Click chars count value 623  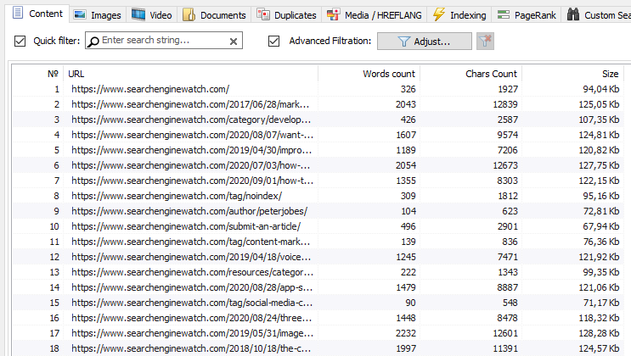click(510, 211)
